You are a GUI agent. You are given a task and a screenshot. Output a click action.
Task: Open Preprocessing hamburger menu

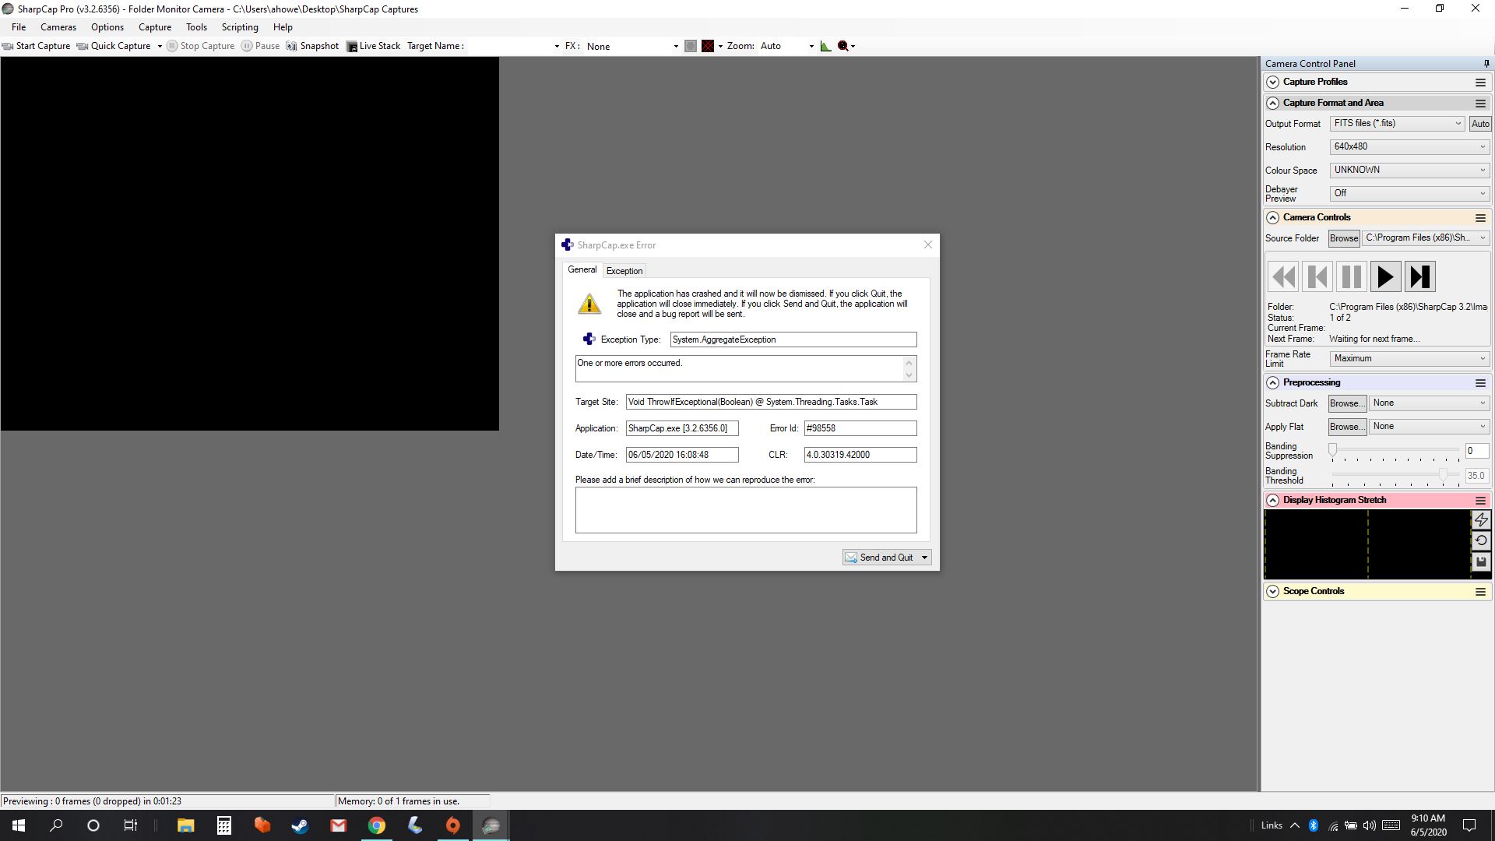(1480, 383)
